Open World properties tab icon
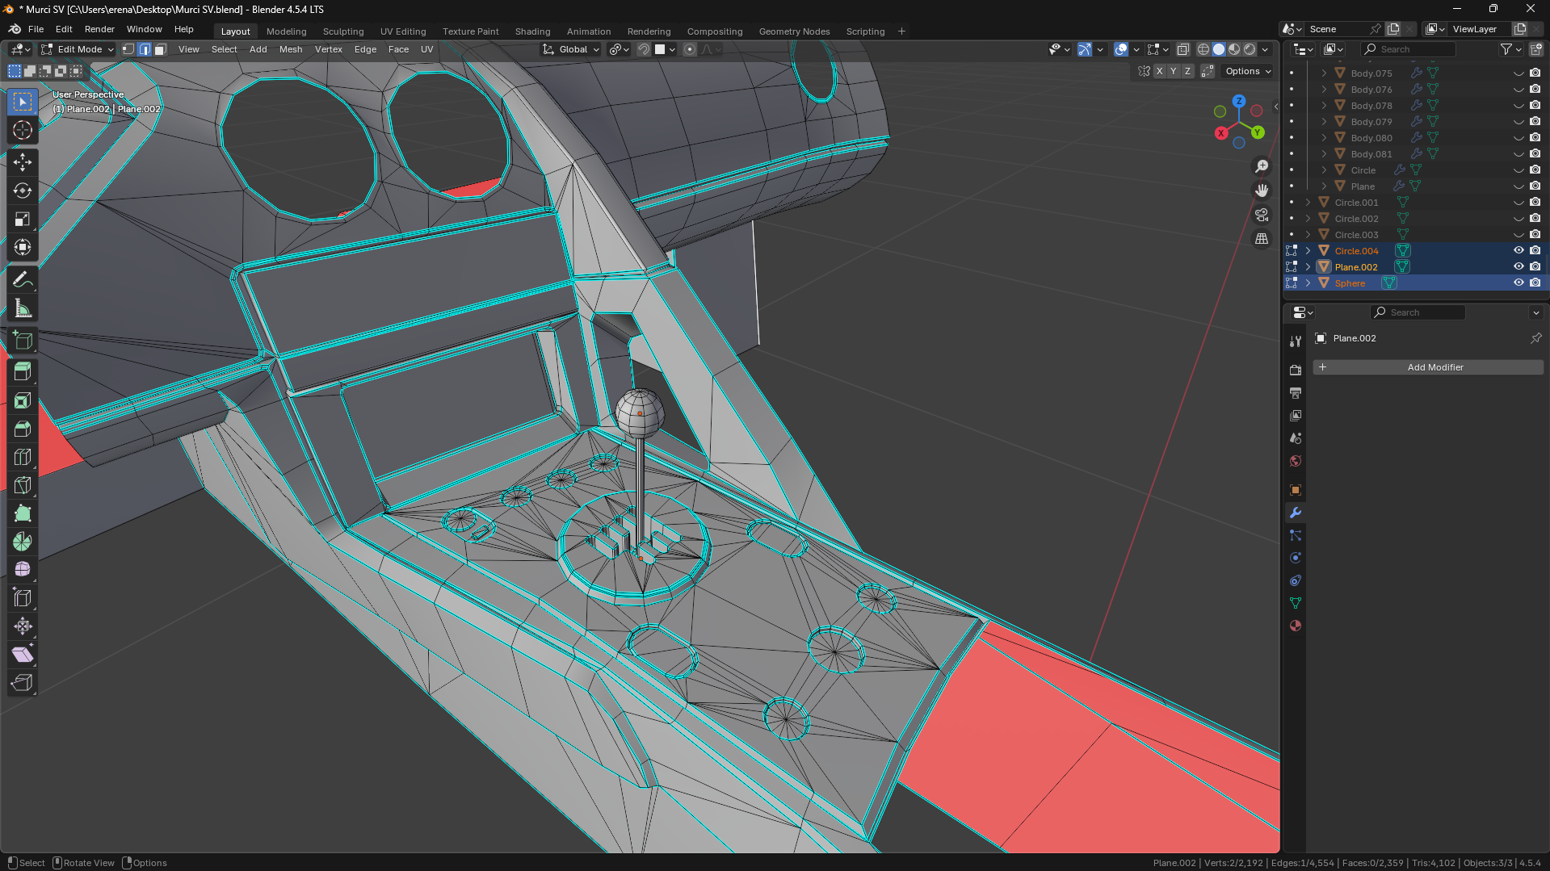This screenshot has height=871, width=1550. 1296,461
